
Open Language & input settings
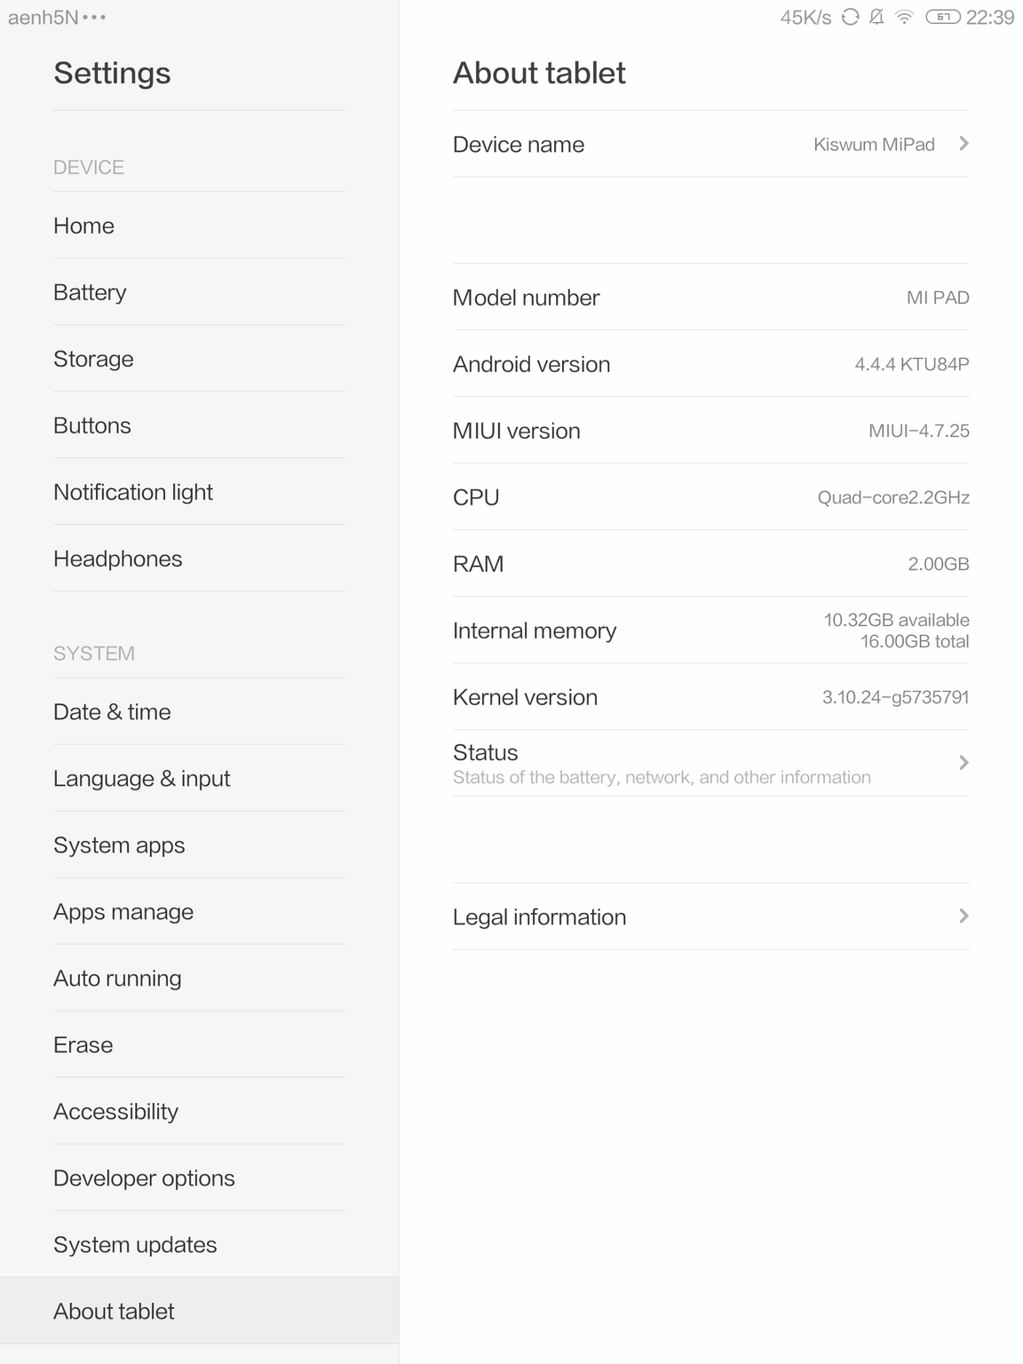tap(141, 779)
